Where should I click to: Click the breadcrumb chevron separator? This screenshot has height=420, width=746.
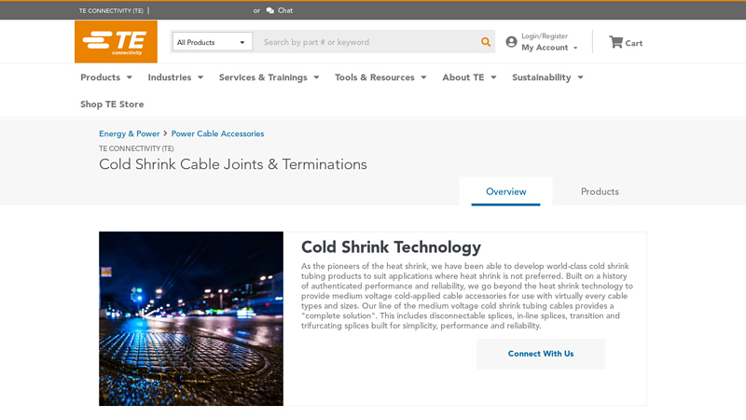pyautogui.click(x=165, y=133)
